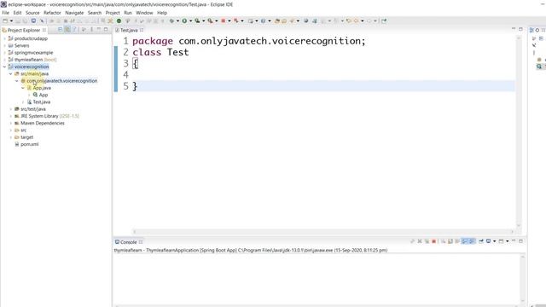Screen dimensions: 546x307
Task: Maximize the Project Explorer view
Action: [x=106, y=30]
